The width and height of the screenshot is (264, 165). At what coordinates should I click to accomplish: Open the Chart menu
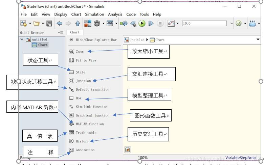click(76, 15)
